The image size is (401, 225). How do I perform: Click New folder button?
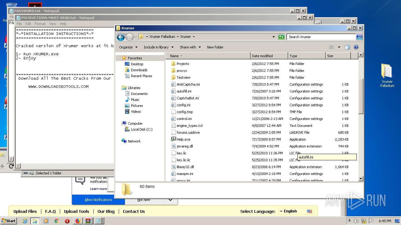click(215, 47)
